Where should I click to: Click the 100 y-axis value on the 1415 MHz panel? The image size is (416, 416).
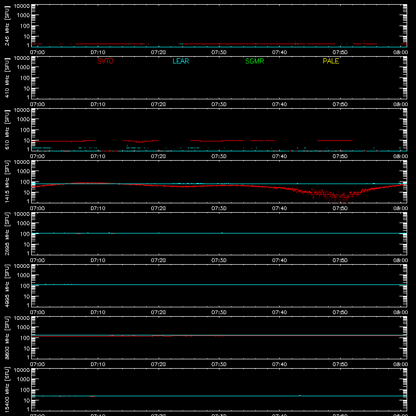25,182
